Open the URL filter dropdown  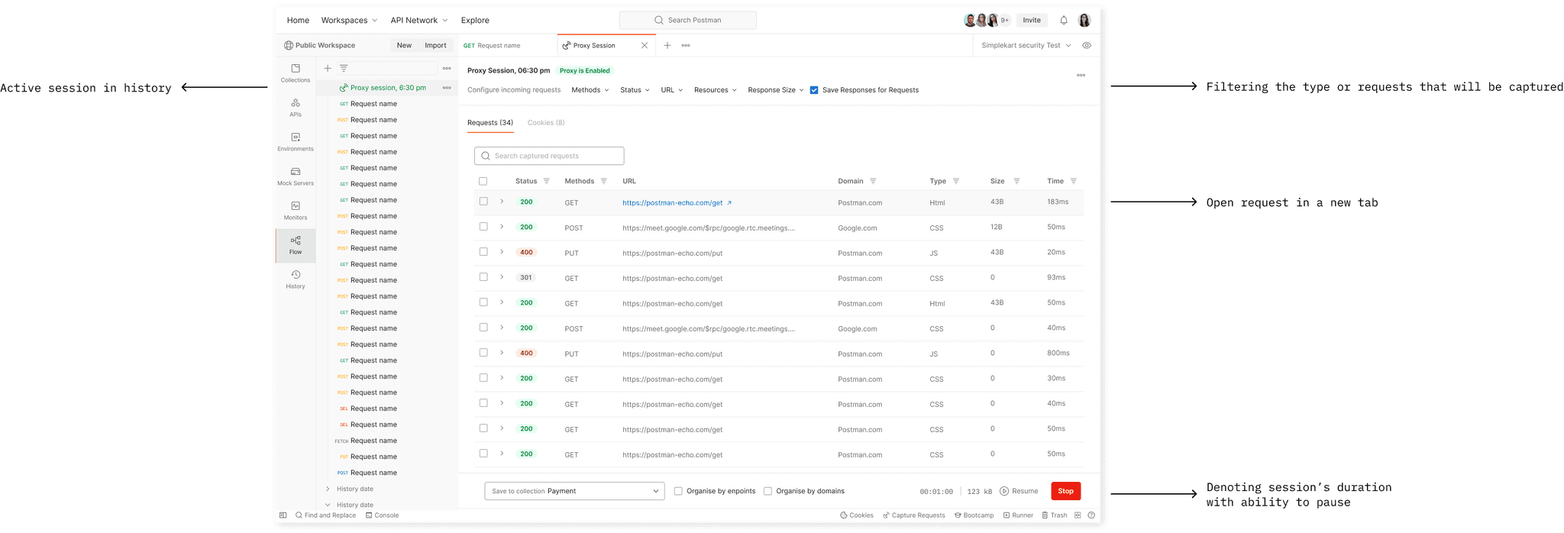(672, 90)
